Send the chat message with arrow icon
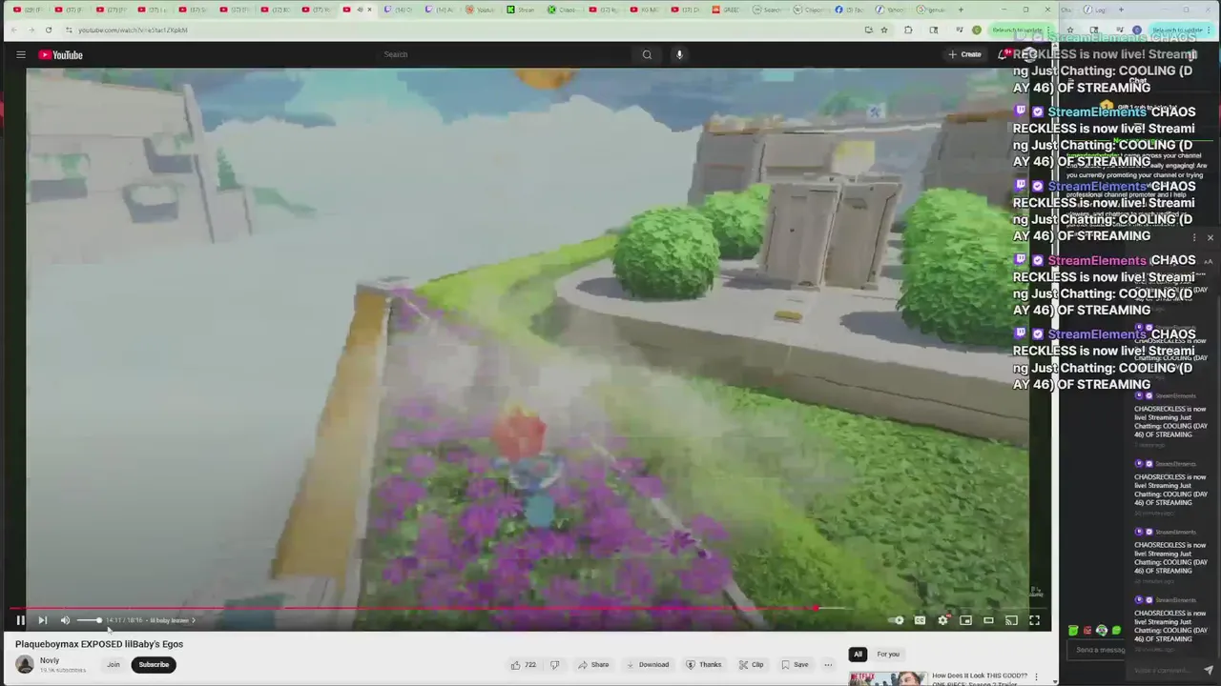 click(x=1209, y=670)
